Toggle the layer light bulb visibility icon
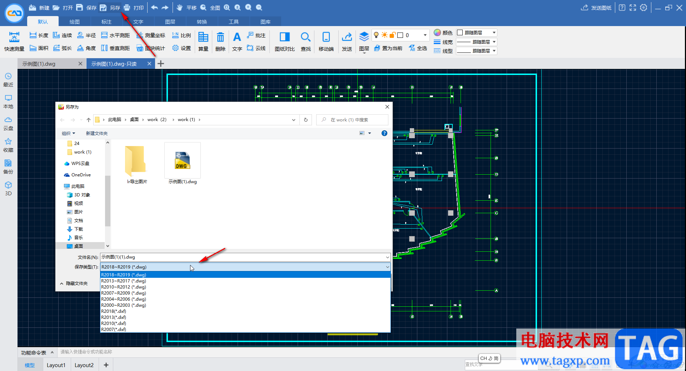Viewport: 686px width, 371px height. (x=376, y=35)
